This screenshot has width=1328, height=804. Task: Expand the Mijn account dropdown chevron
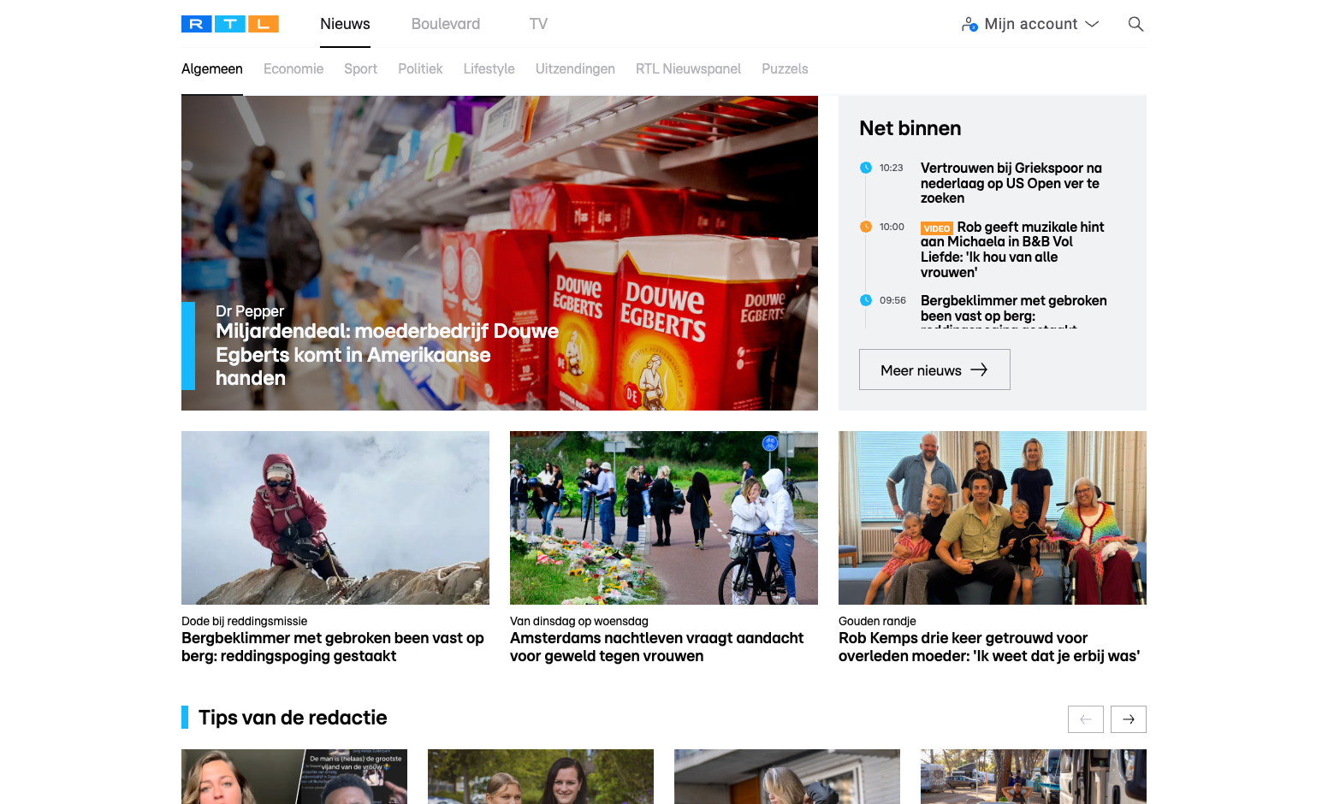[x=1092, y=24]
